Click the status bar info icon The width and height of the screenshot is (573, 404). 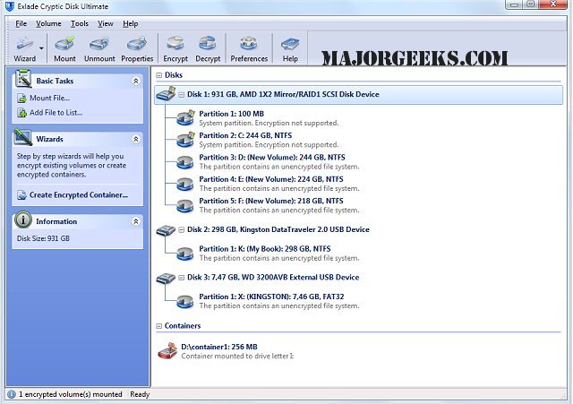[12, 394]
